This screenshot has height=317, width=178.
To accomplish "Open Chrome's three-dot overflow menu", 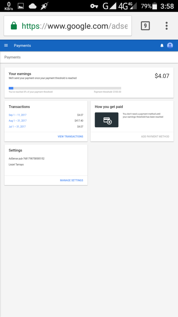I will pyautogui.click(x=167, y=26).
